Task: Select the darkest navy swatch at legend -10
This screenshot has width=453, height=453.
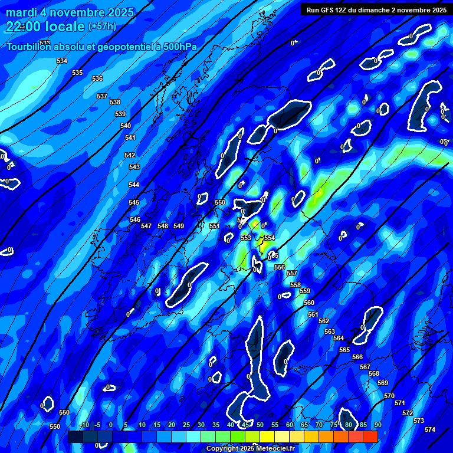Action: click(75, 436)
